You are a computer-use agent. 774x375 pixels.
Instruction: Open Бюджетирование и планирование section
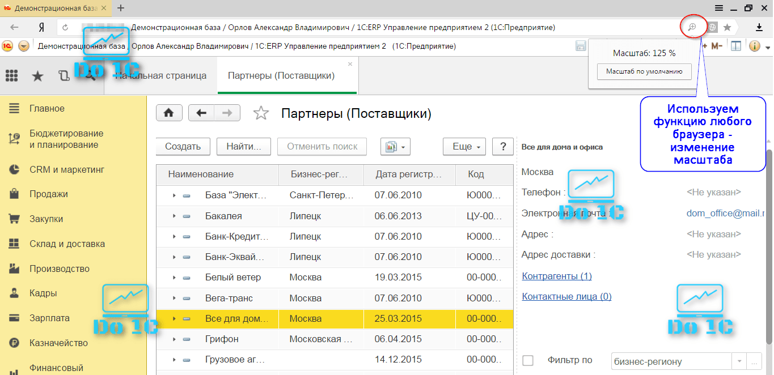pyautogui.click(x=66, y=139)
